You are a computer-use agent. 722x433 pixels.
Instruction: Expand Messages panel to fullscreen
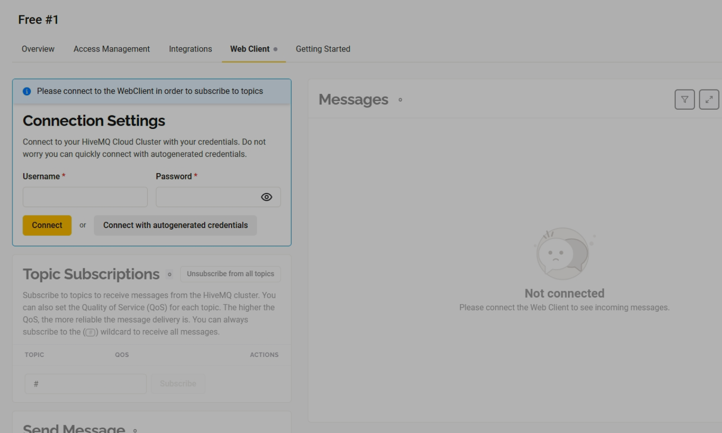(x=709, y=100)
